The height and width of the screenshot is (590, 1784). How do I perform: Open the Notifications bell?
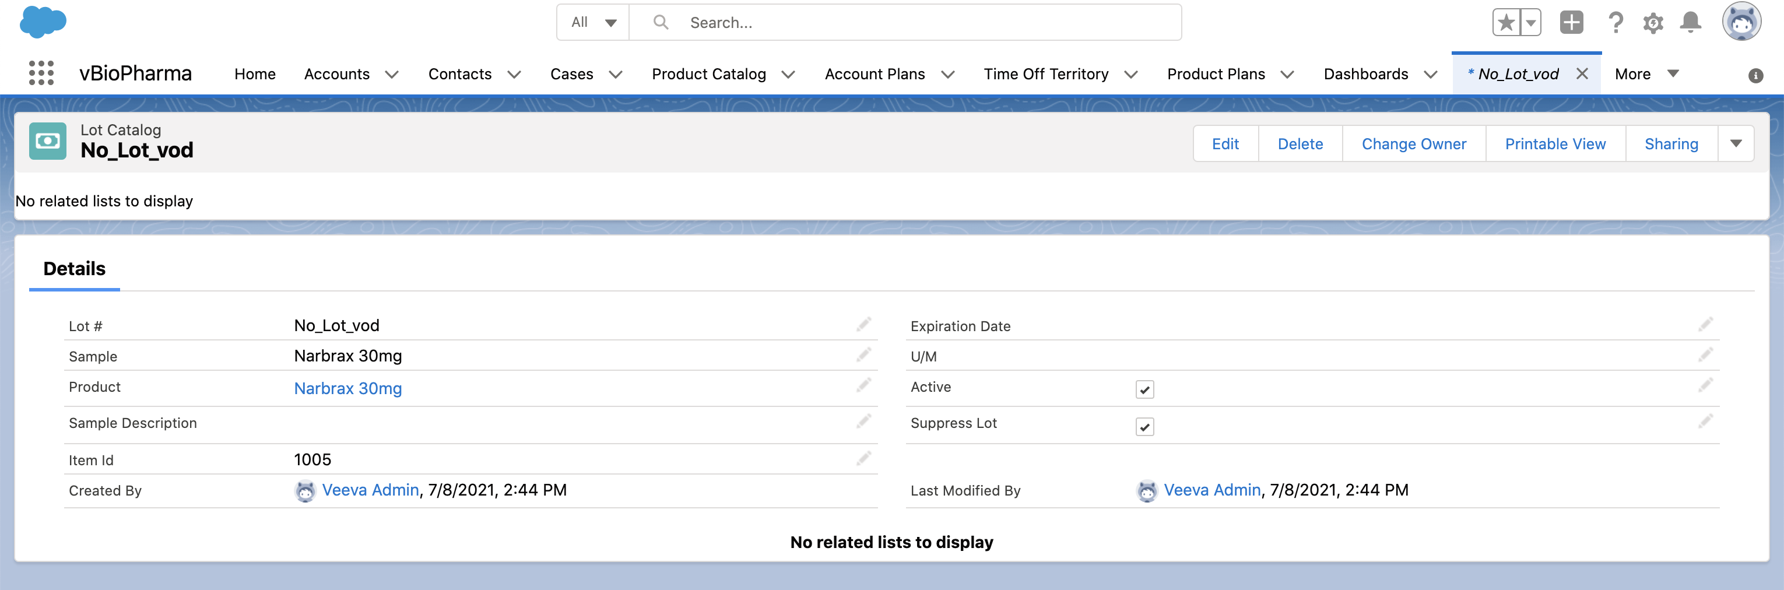(1690, 23)
